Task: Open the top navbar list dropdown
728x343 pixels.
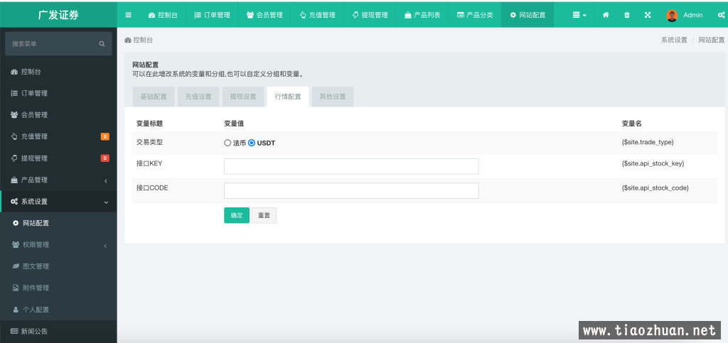Action: (579, 15)
